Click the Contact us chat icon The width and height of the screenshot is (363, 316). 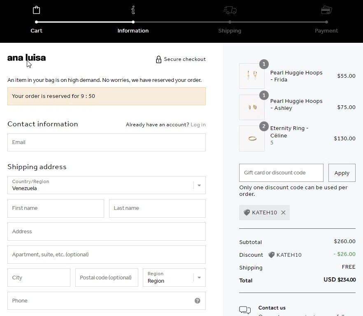click(245, 310)
